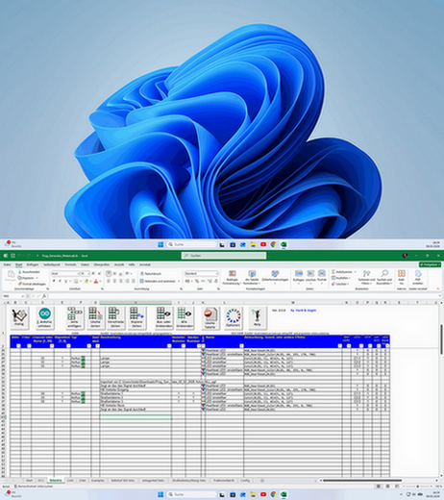Open the Beschreibung column filter dropdown
The width and height of the screenshot is (444, 500).
coord(169,346)
